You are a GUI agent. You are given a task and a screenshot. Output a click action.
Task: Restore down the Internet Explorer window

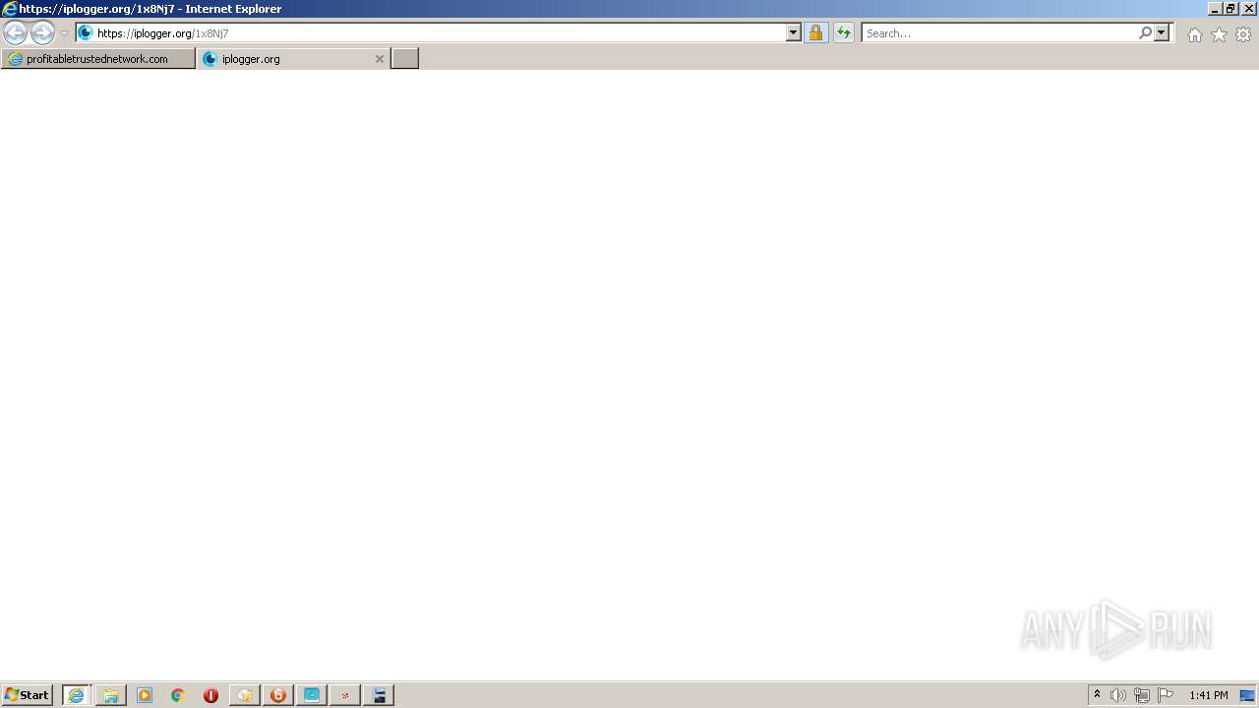pyautogui.click(x=1231, y=9)
